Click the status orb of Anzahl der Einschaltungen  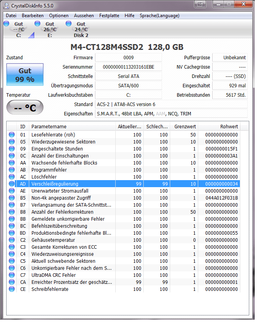tap(12, 156)
